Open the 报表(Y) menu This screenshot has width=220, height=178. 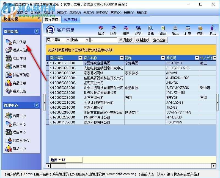(128, 13)
